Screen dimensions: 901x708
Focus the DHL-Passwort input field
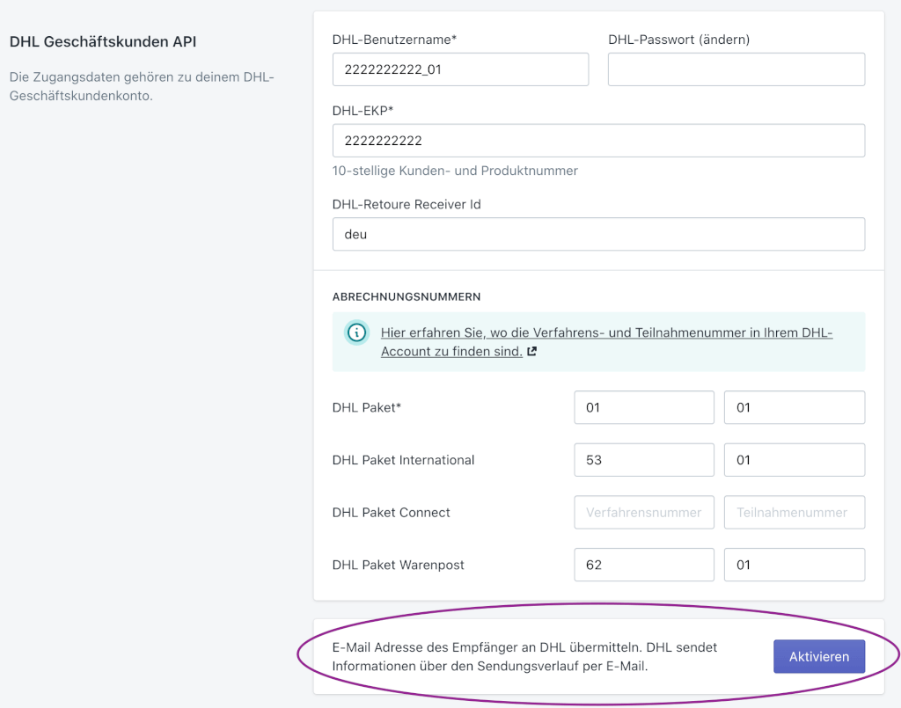click(736, 69)
